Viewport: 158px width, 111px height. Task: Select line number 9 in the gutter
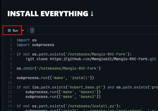(x=11, y=78)
